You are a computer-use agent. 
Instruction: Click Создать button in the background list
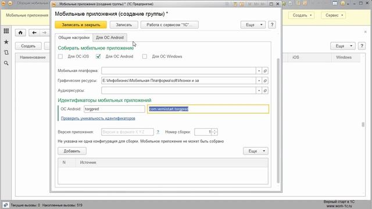tap(28, 46)
